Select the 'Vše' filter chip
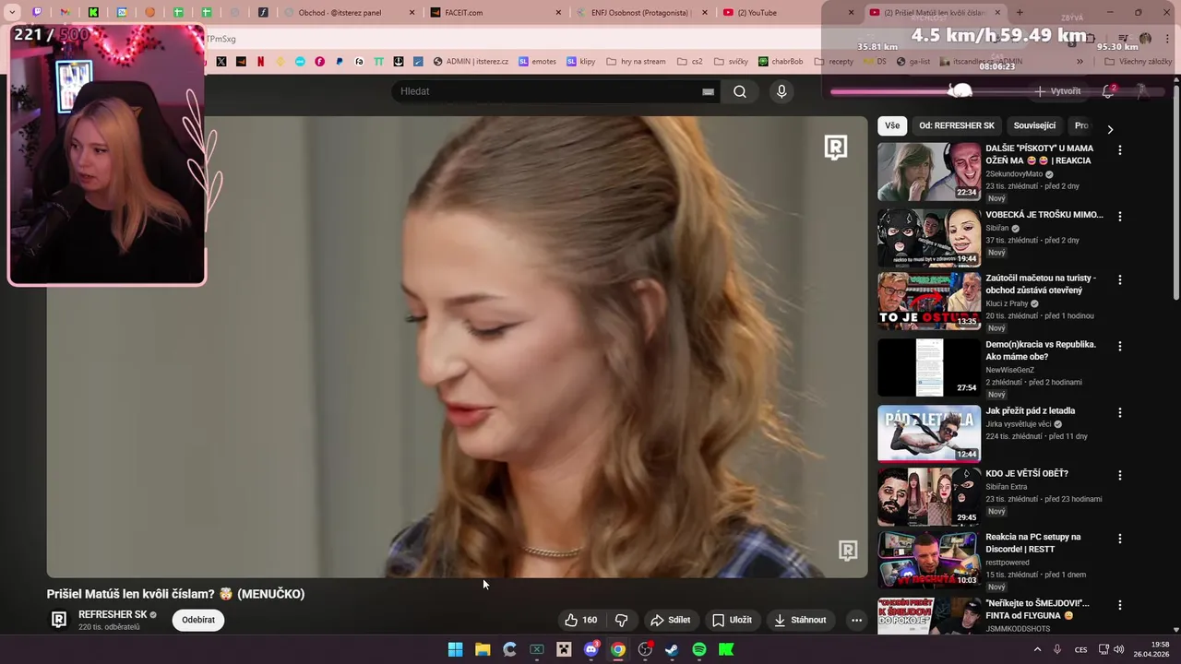Image resolution: width=1181 pixels, height=664 pixels. coord(892,125)
